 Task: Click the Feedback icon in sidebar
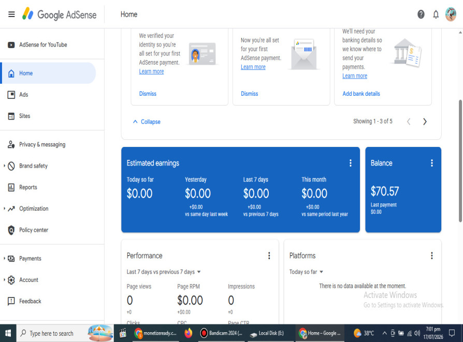(x=11, y=301)
